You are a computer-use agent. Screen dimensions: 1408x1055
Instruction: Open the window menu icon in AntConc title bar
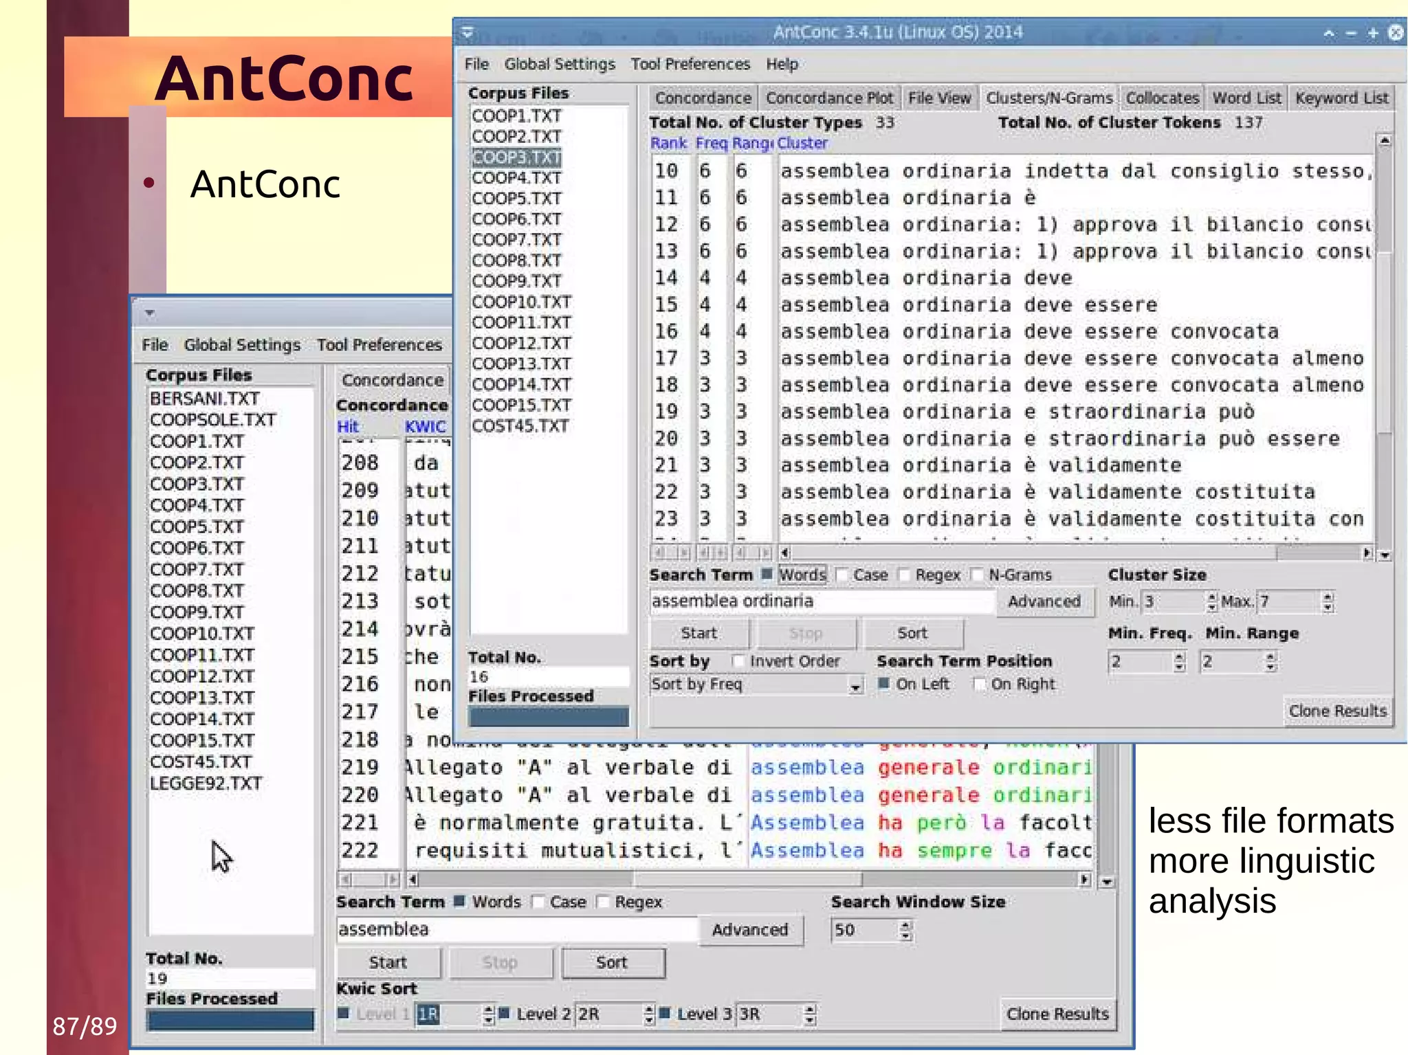(x=468, y=32)
